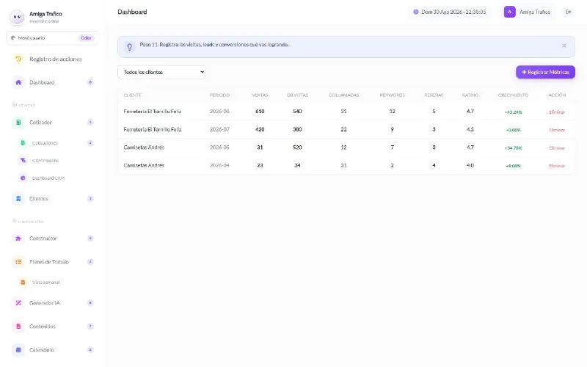Open the Calendario icon in sidebar
This screenshot has height=367, width=587.
click(18, 350)
